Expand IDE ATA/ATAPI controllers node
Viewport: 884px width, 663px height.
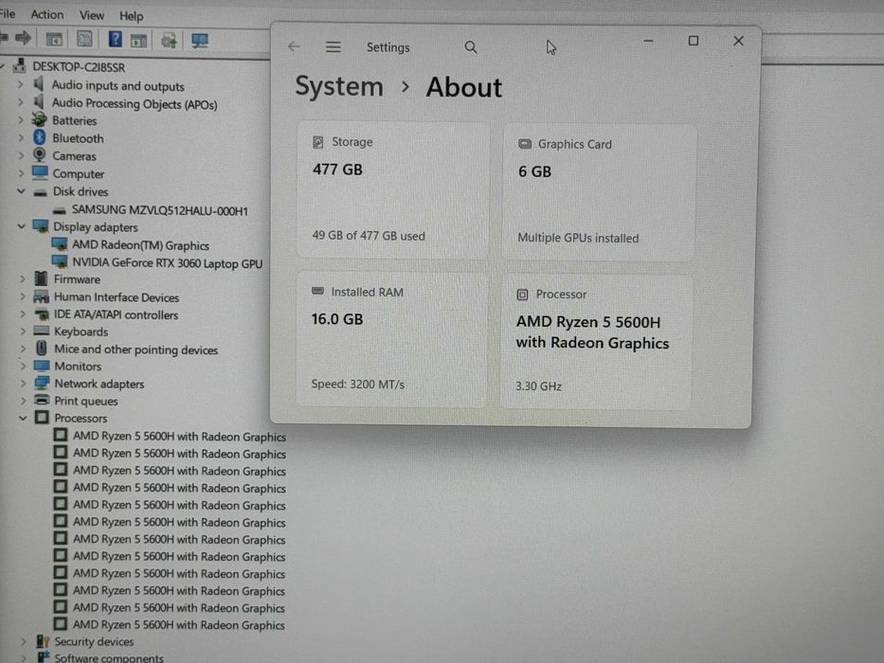[23, 314]
